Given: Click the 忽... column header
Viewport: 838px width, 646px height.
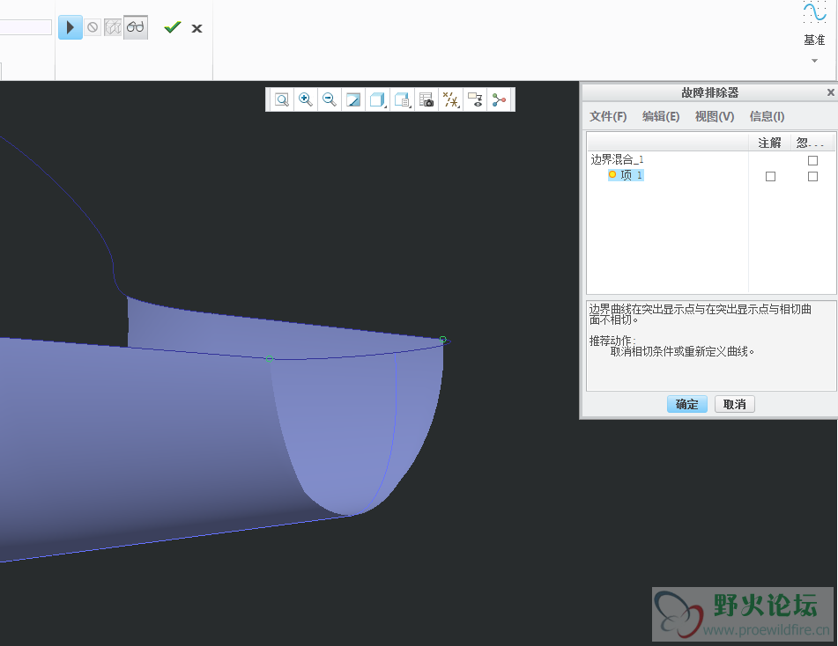Looking at the screenshot, I should point(812,143).
